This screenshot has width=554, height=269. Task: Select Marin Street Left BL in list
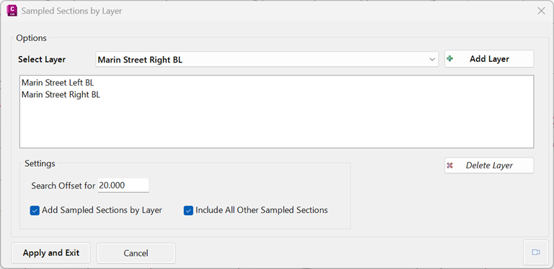(58, 83)
